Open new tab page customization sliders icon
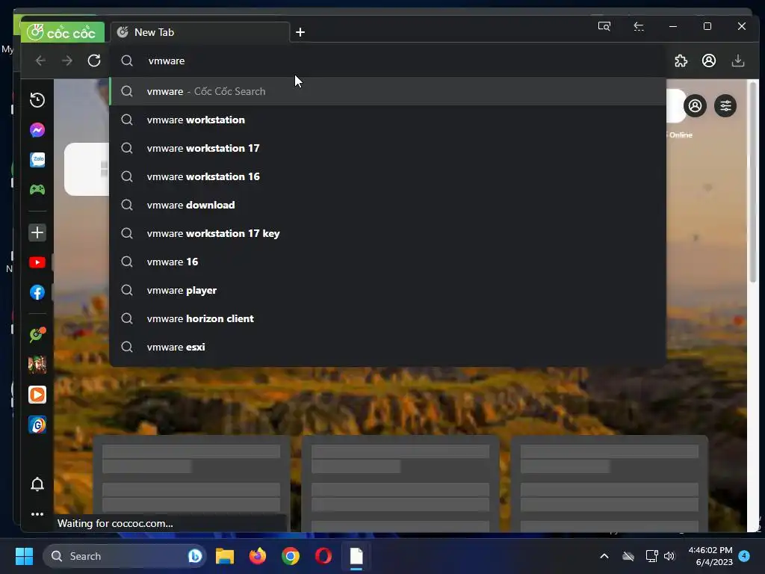This screenshot has width=765, height=574. 725,105
